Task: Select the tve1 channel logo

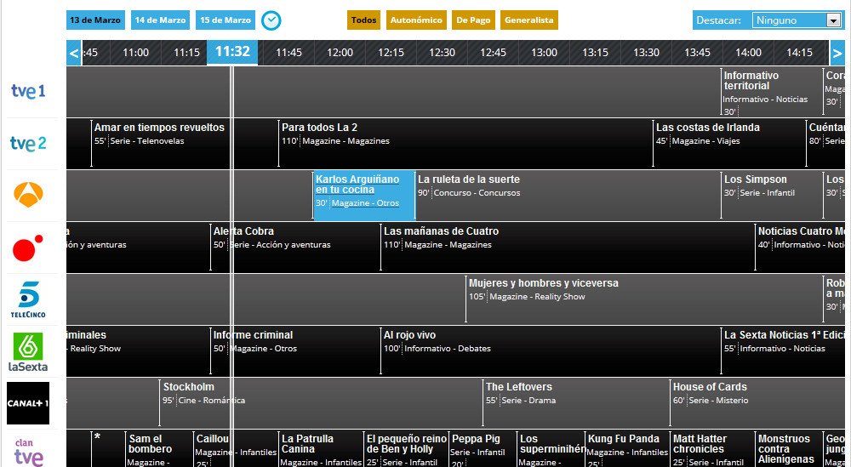Action: (x=28, y=91)
